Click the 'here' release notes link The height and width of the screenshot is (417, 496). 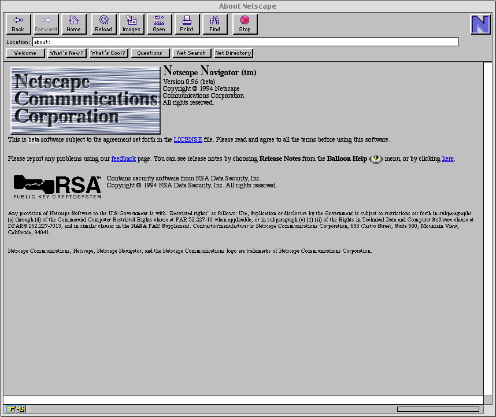click(x=447, y=158)
